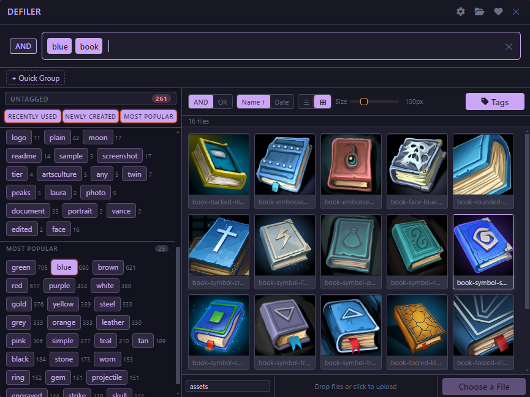Remove the 'blue' chip from the search bar
This screenshot has width=530, height=397.
(59, 46)
